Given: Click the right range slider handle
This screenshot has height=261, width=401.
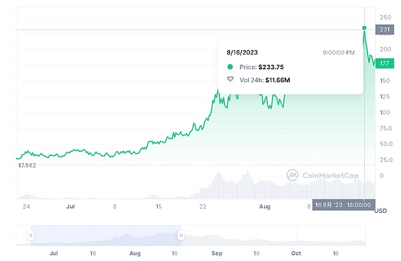Looking at the screenshot, I should tap(181, 235).
